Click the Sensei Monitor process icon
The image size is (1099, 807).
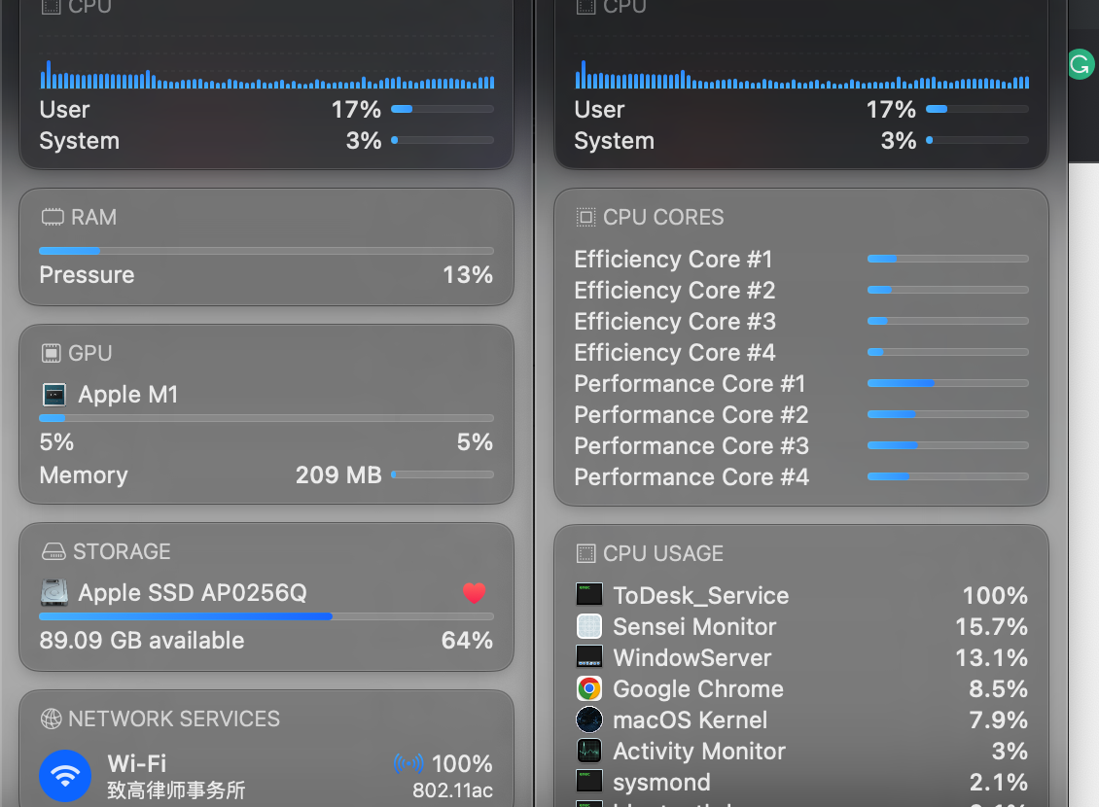tap(589, 626)
